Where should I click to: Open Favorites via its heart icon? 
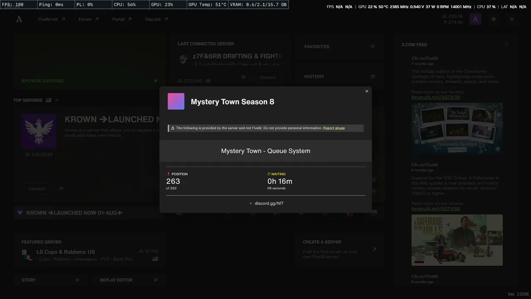(x=373, y=47)
